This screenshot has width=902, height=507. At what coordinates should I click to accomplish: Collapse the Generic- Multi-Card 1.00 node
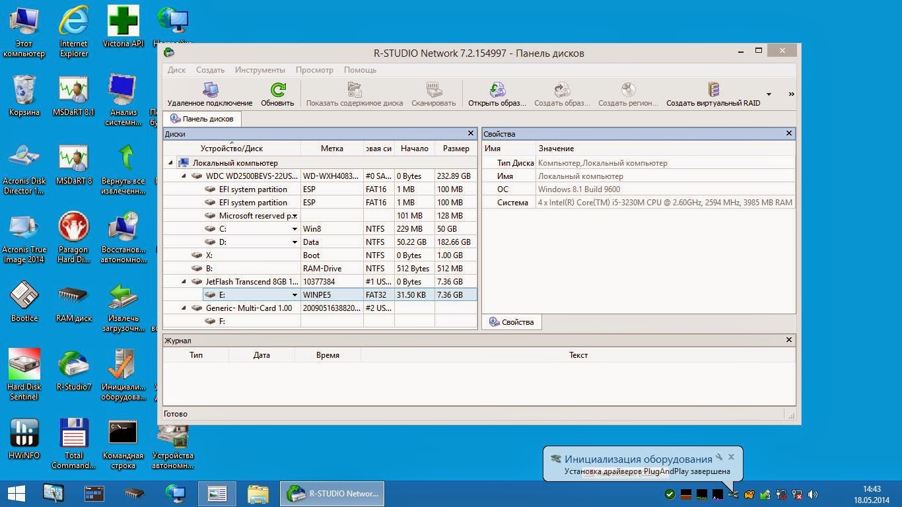[x=184, y=308]
